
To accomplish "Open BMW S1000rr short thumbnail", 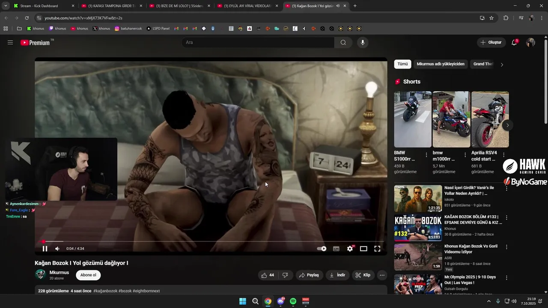I will (x=413, y=119).
